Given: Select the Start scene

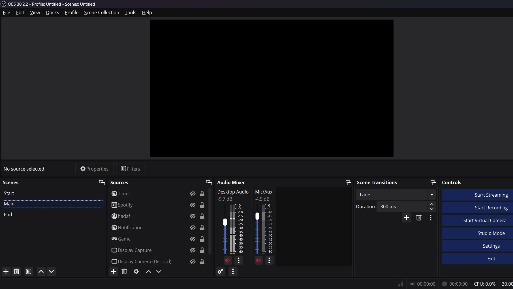Looking at the screenshot, I should (53, 193).
